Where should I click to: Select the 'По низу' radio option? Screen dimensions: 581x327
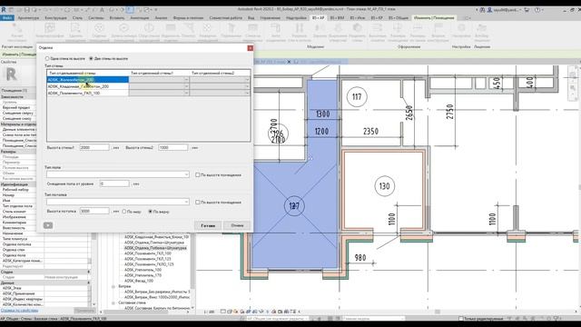(x=124, y=212)
